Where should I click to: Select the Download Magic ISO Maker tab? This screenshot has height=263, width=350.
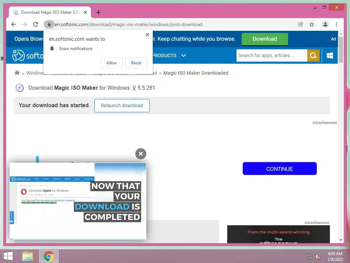pos(50,12)
